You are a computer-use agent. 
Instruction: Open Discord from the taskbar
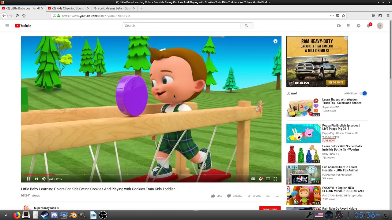(x=54, y=215)
